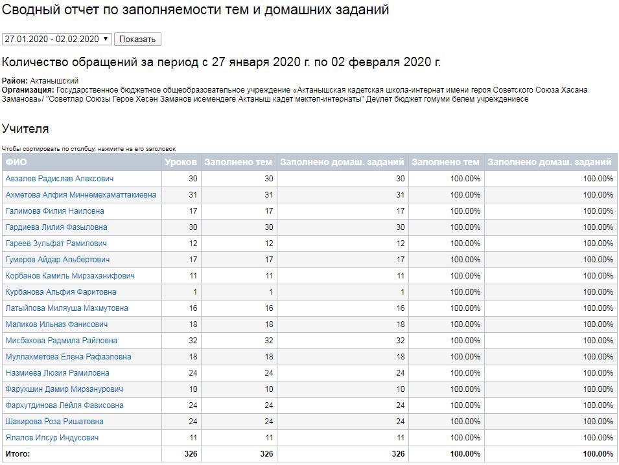619x465 pixels.
Task: Select Назмиева Люзия Рамиловна link
Action: (57, 373)
